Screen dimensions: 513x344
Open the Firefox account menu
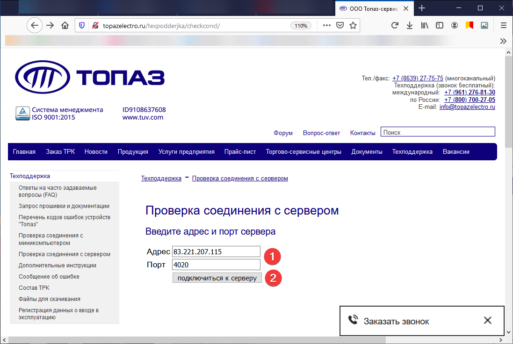[455, 26]
